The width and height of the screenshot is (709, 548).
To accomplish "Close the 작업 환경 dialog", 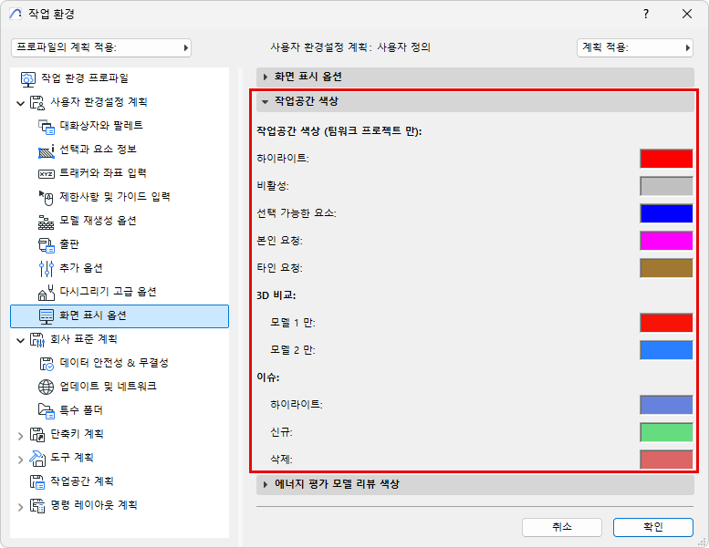I will (687, 14).
